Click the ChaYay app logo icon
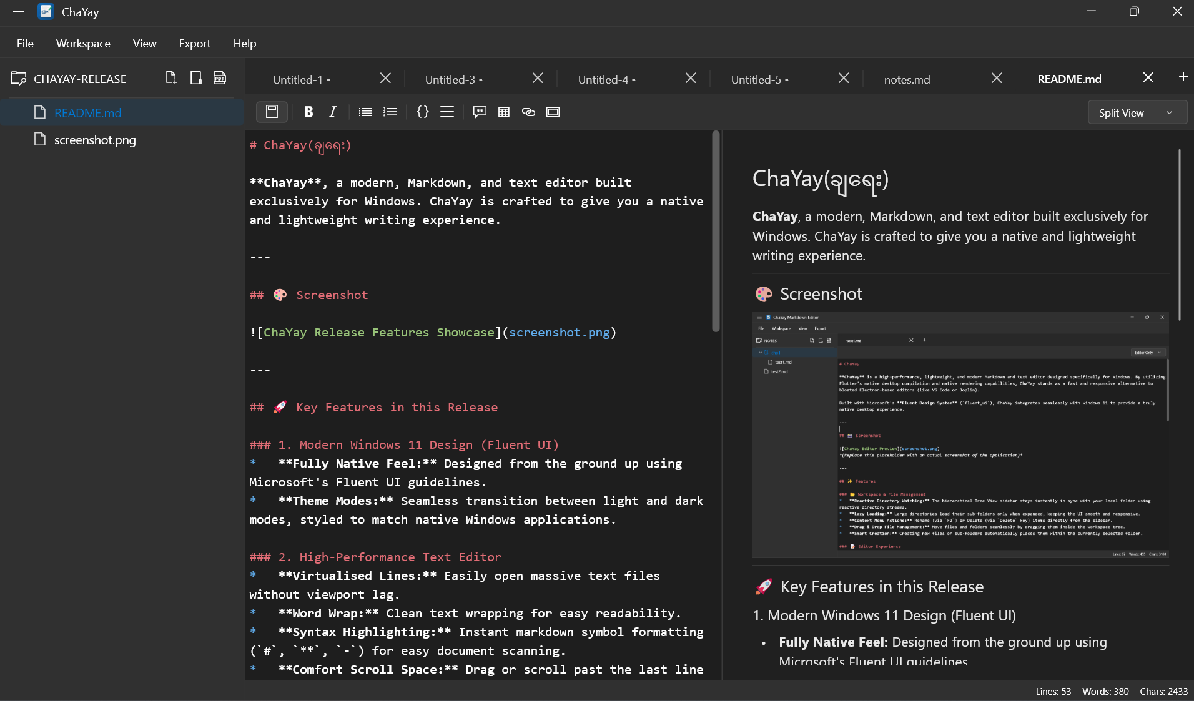This screenshot has height=701, width=1194. pos(46,12)
